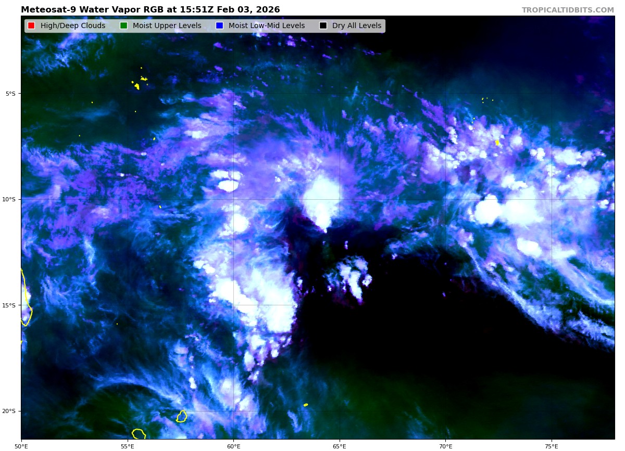625x451 pixels.
Task: Pick the black Dry All Levels swatch
Action: pyautogui.click(x=323, y=26)
